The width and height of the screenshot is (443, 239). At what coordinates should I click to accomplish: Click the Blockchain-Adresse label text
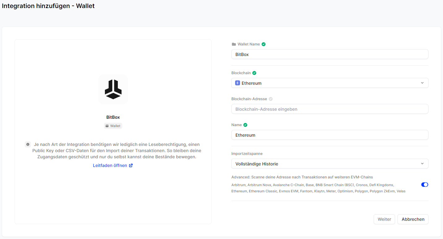249,99
